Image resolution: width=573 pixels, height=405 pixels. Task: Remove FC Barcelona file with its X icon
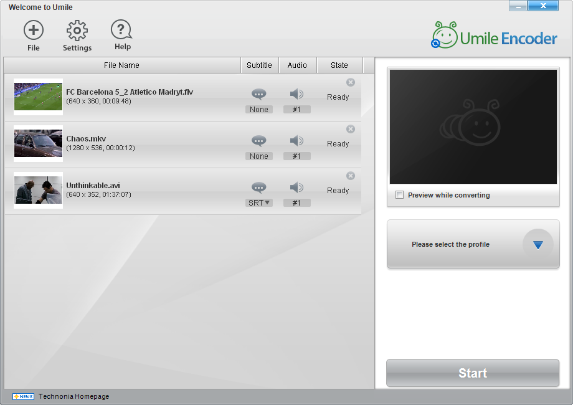tap(351, 82)
